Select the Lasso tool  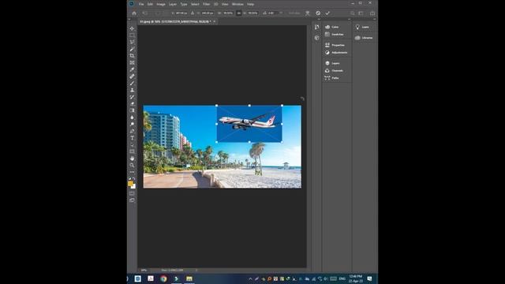(132, 42)
